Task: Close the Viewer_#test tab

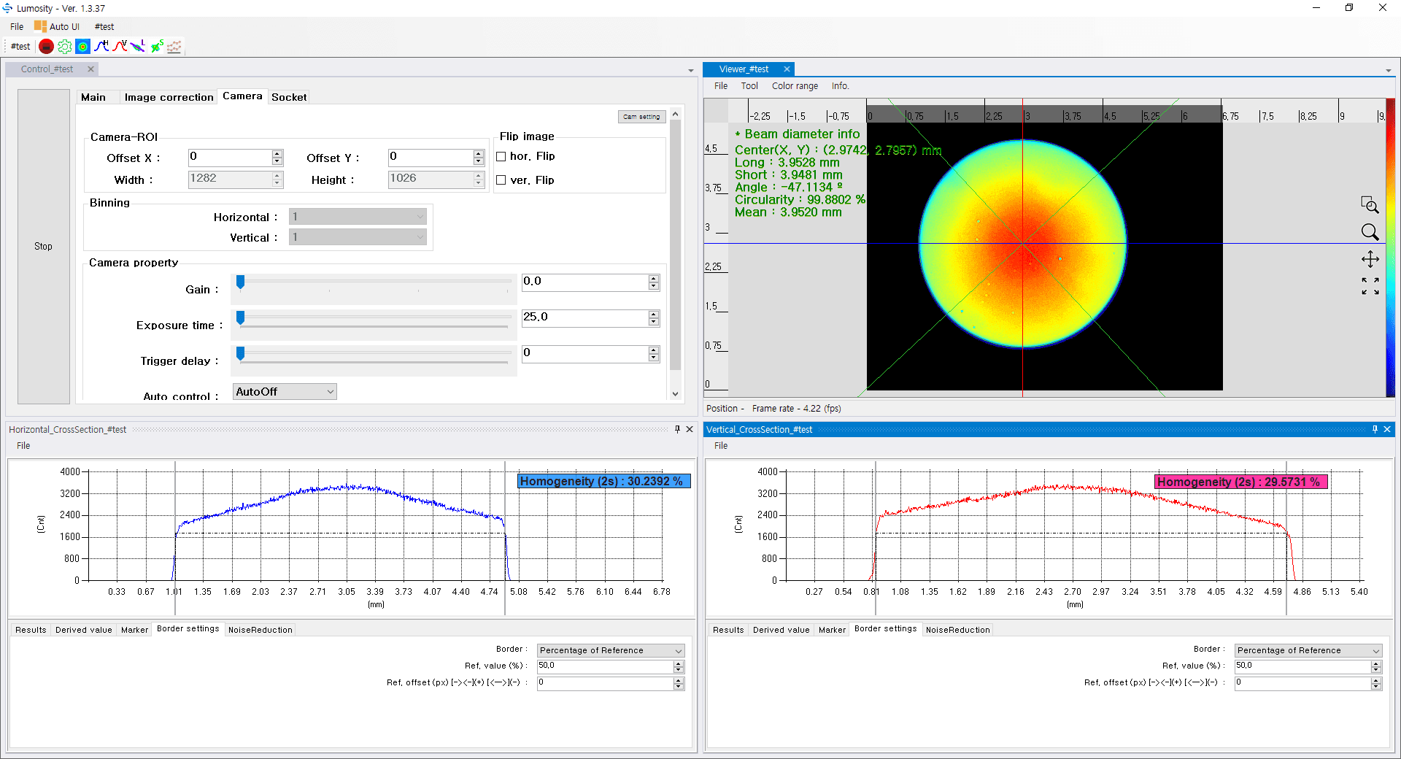Action: pyautogui.click(x=787, y=69)
